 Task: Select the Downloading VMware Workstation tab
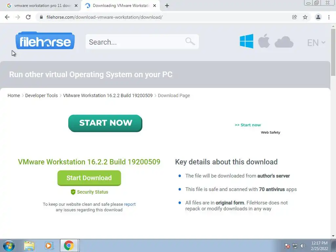click(x=120, y=6)
